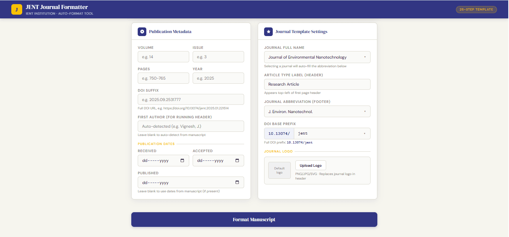Screen dimensions: 509x237
Task: Edit the Article Type Label field
Action: click(x=317, y=84)
